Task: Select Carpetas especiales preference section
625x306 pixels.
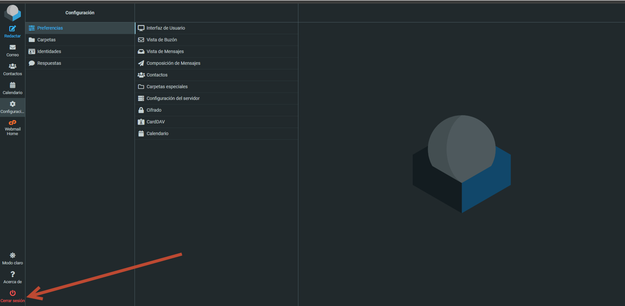Action: click(167, 87)
